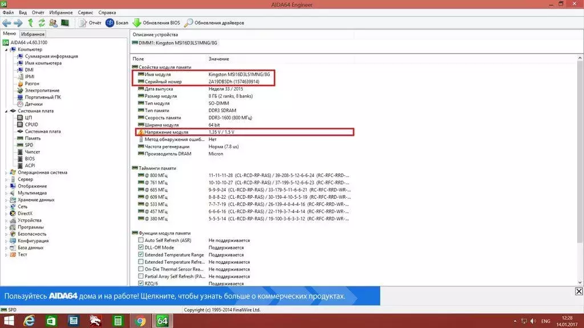
Task: Select the SPD tree item
Action: tap(29, 145)
